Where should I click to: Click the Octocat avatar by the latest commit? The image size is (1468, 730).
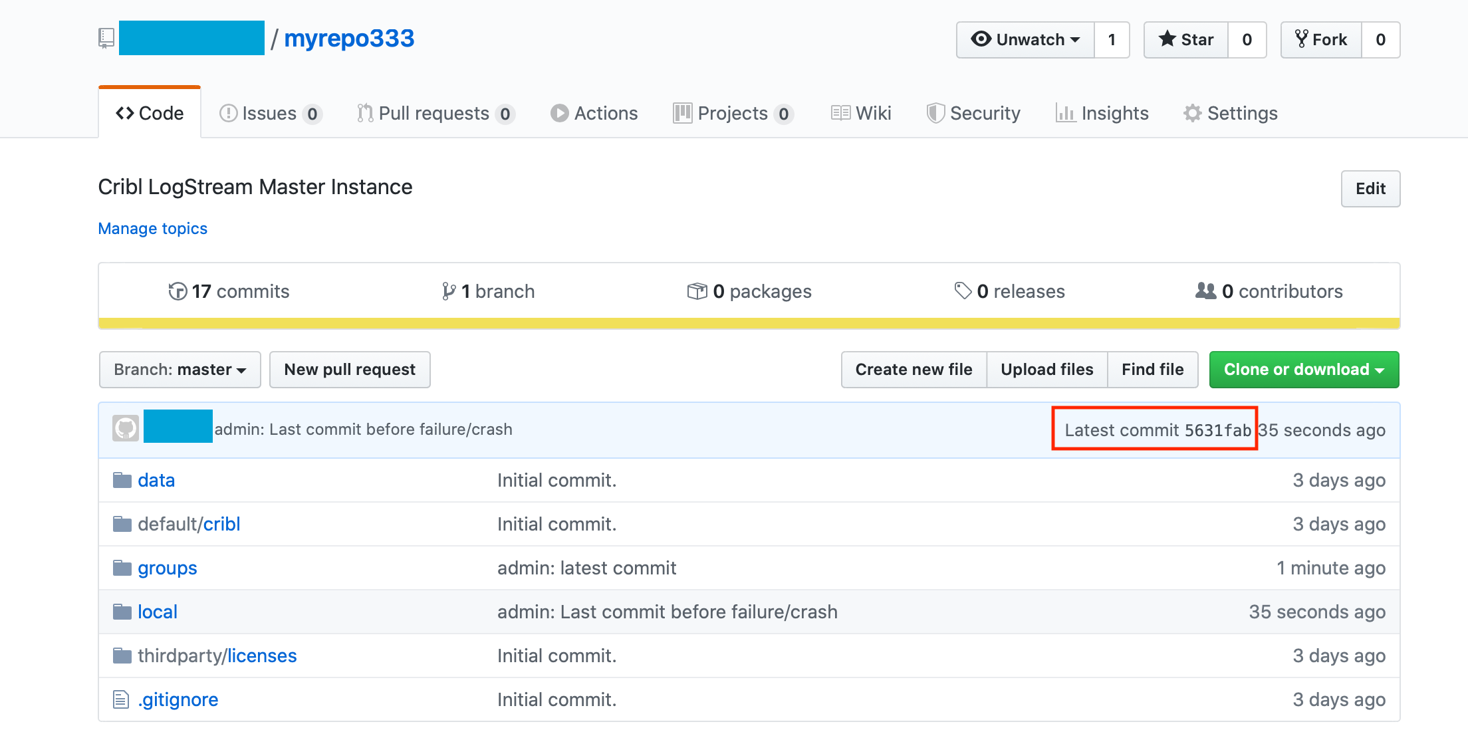click(x=125, y=428)
